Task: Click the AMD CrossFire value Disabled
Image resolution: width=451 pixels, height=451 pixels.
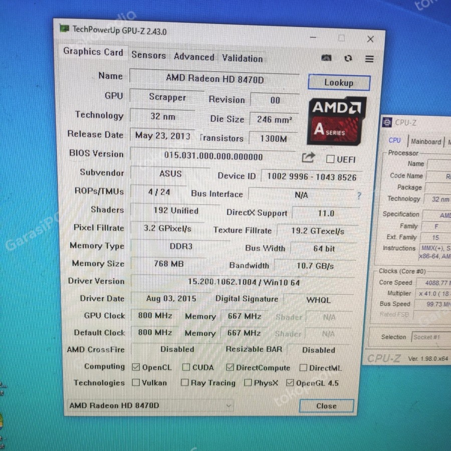Action: point(177,349)
